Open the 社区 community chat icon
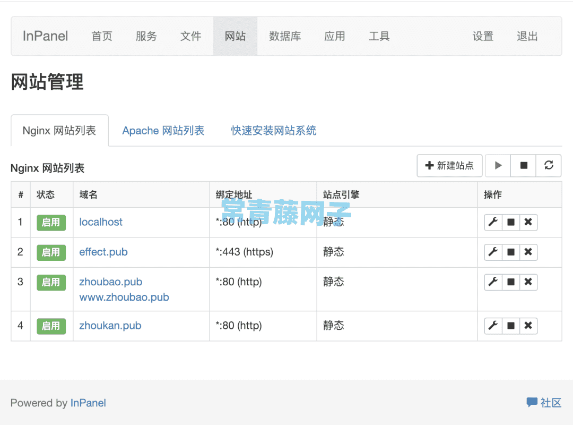 532,402
